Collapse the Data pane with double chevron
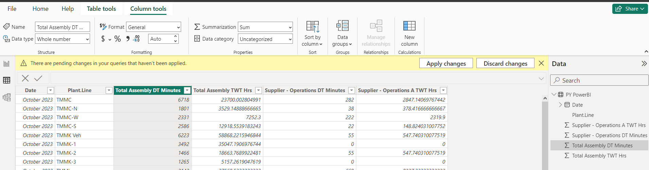The width and height of the screenshot is (649, 170). tap(644, 64)
